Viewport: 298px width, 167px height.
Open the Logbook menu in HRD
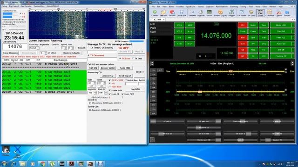tap(210, 6)
